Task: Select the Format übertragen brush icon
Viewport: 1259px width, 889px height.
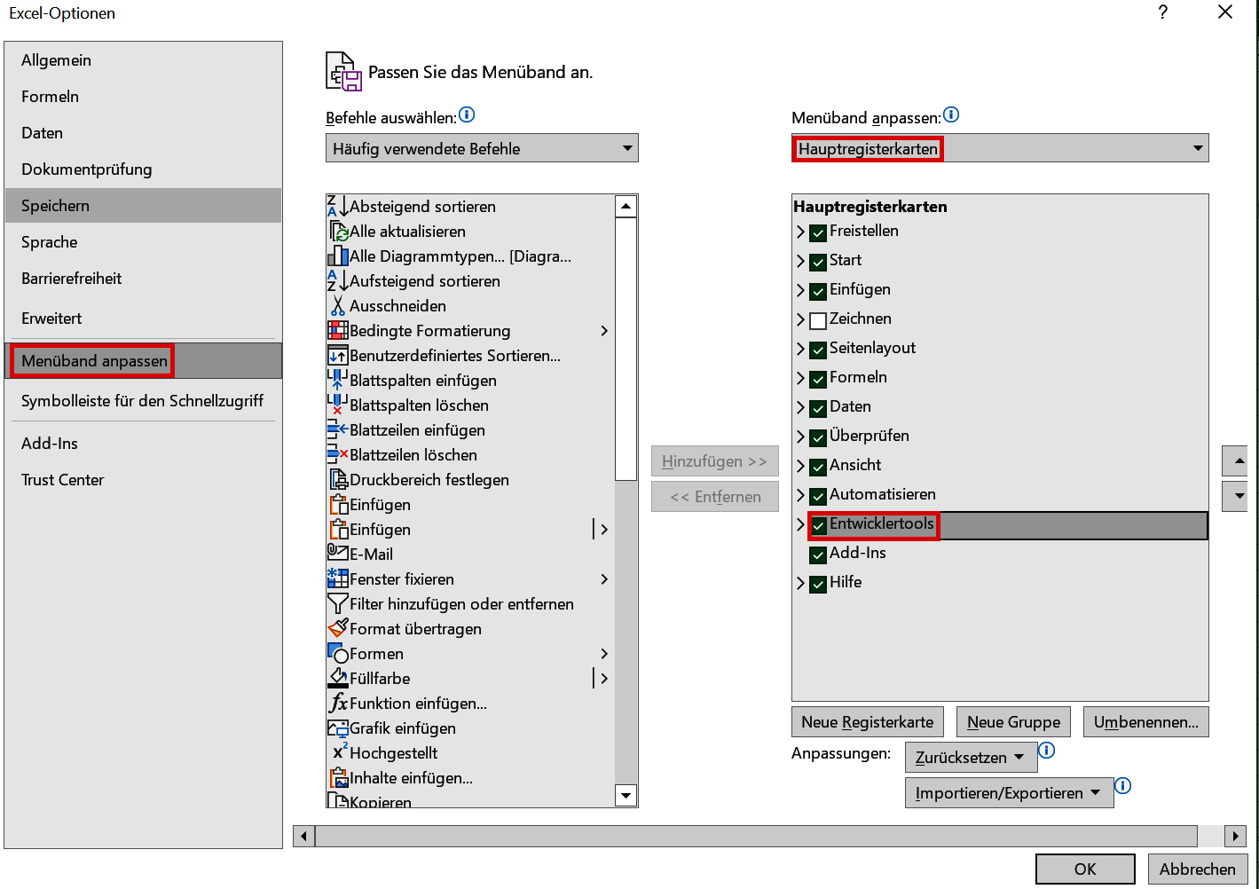Action: pyautogui.click(x=339, y=628)
